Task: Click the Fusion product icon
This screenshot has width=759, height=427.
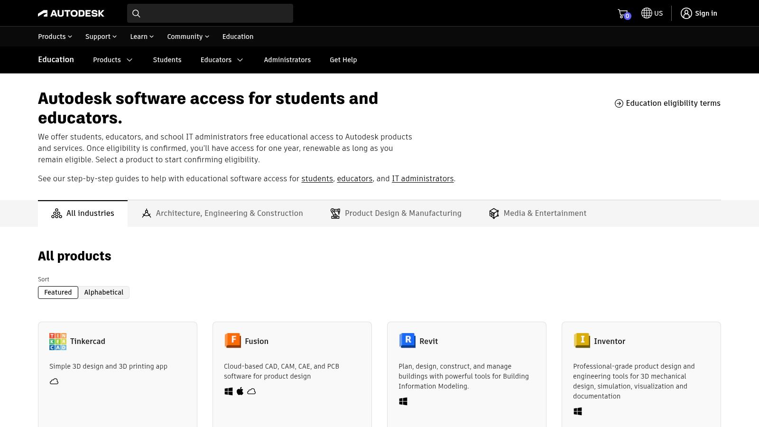Action: pyautogui.click(x=232, y=341)
